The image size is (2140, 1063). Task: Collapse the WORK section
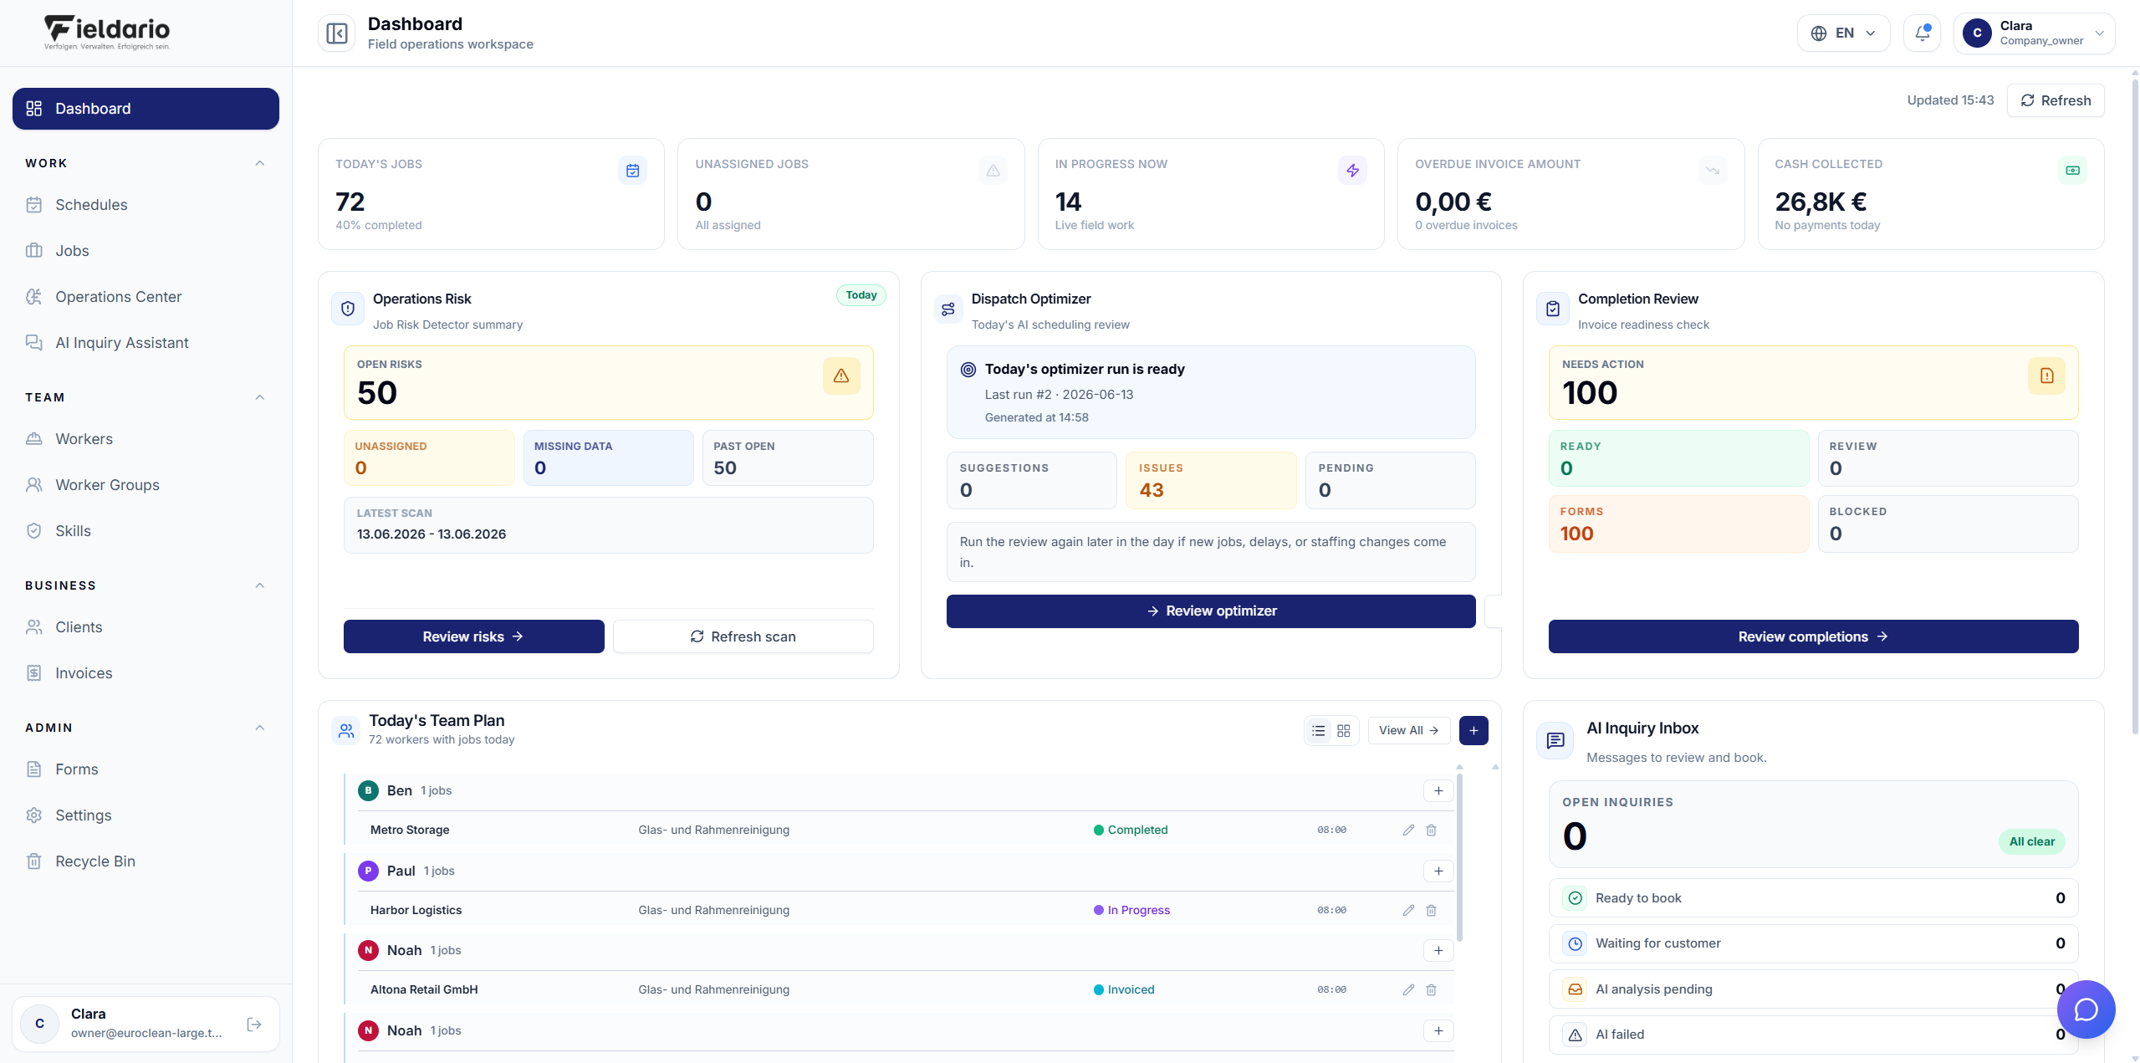(x=260, y=163)
